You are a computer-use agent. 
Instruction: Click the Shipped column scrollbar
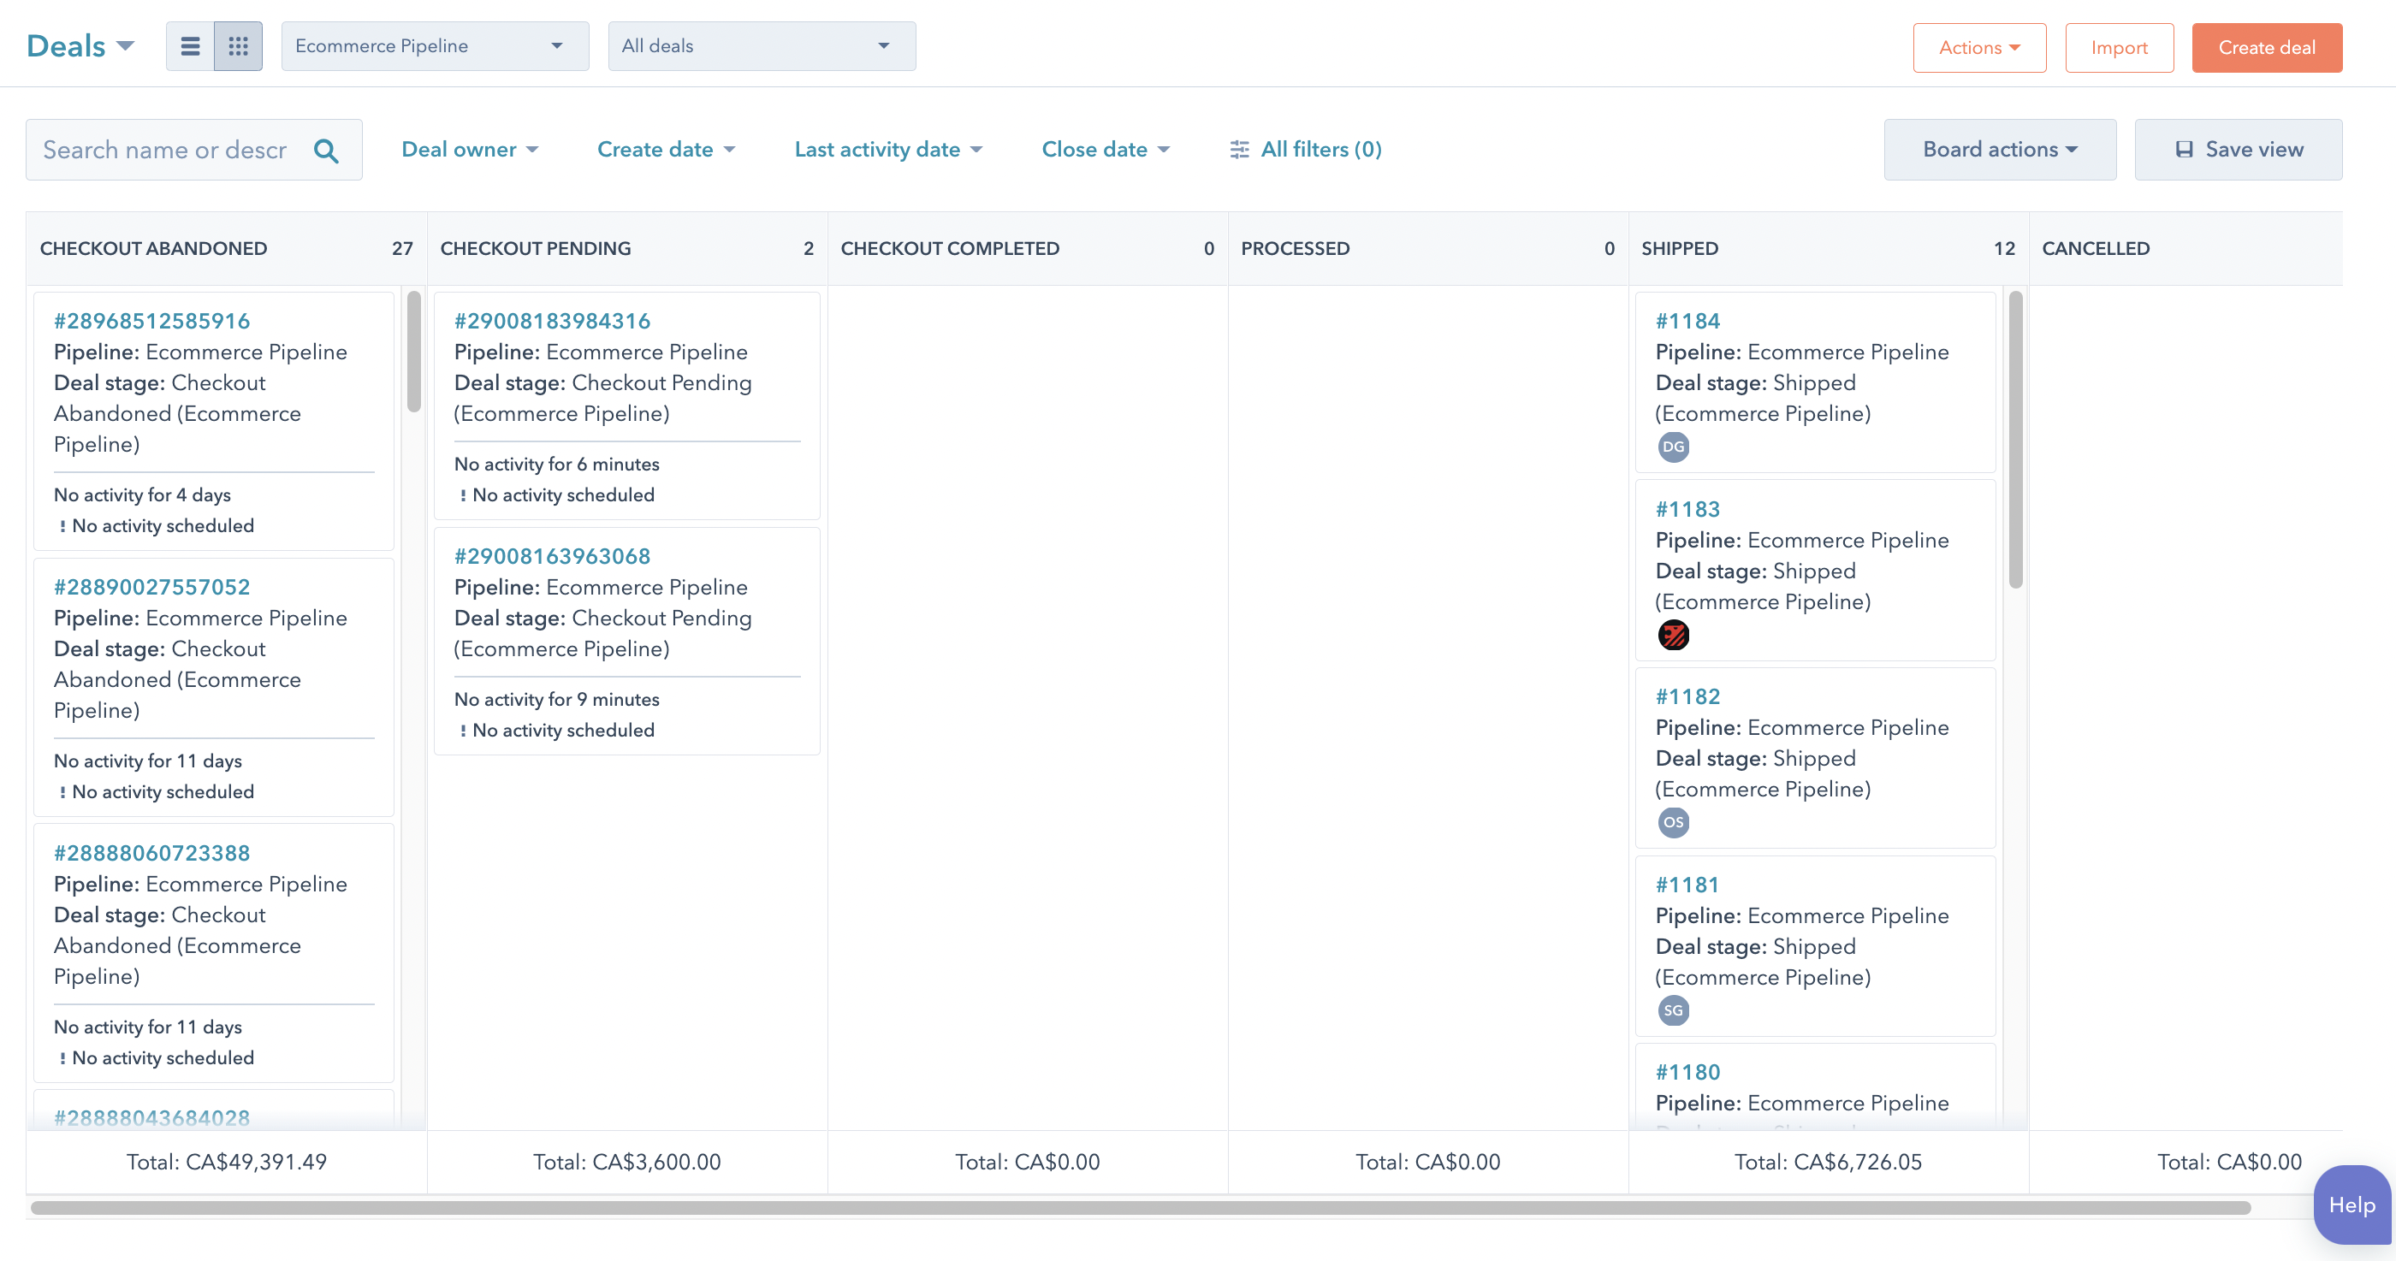point(2015,440)
